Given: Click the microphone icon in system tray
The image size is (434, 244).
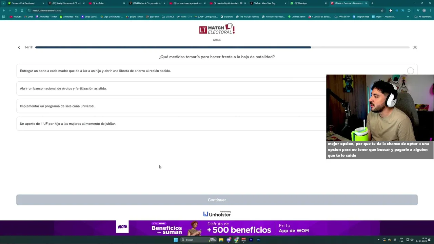Looking at the screenshot, I should [x=395, y=240].
